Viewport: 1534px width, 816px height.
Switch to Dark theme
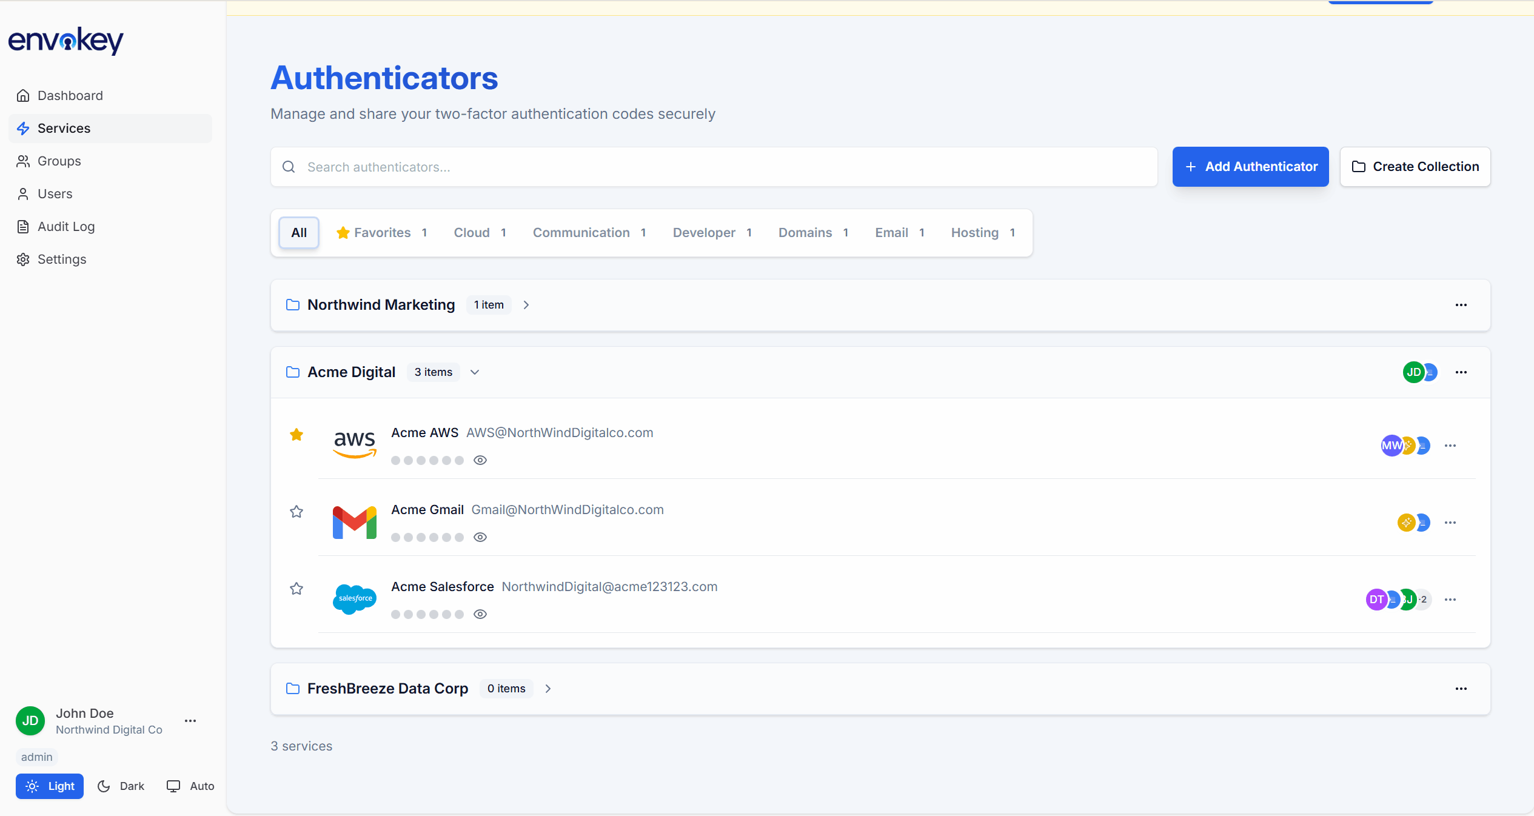[x=121, y=786]
